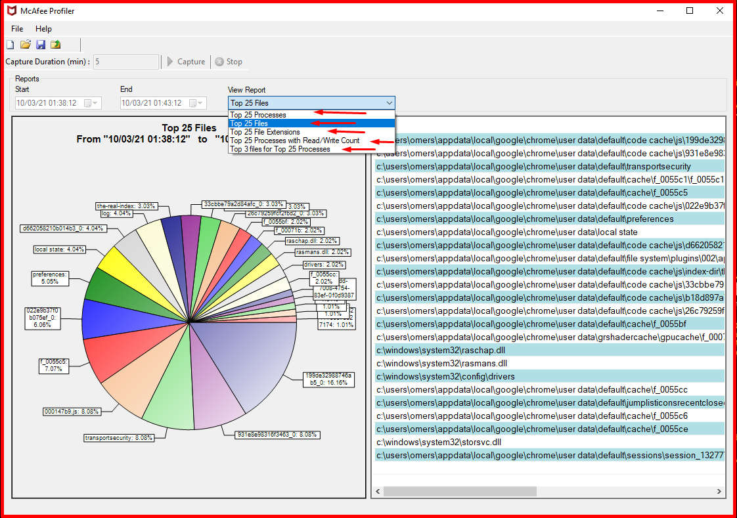Click the file list scrollbar right arrow
The width and height of the screenshot is (737, 518).
click(719, 491)
